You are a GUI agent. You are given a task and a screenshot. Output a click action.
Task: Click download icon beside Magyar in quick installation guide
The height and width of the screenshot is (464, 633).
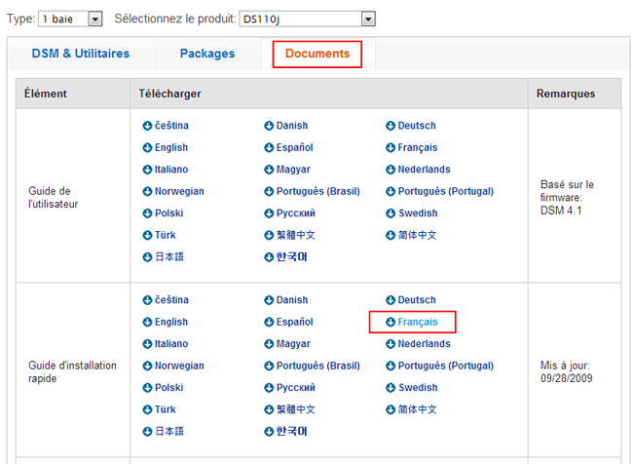(269, 344)
